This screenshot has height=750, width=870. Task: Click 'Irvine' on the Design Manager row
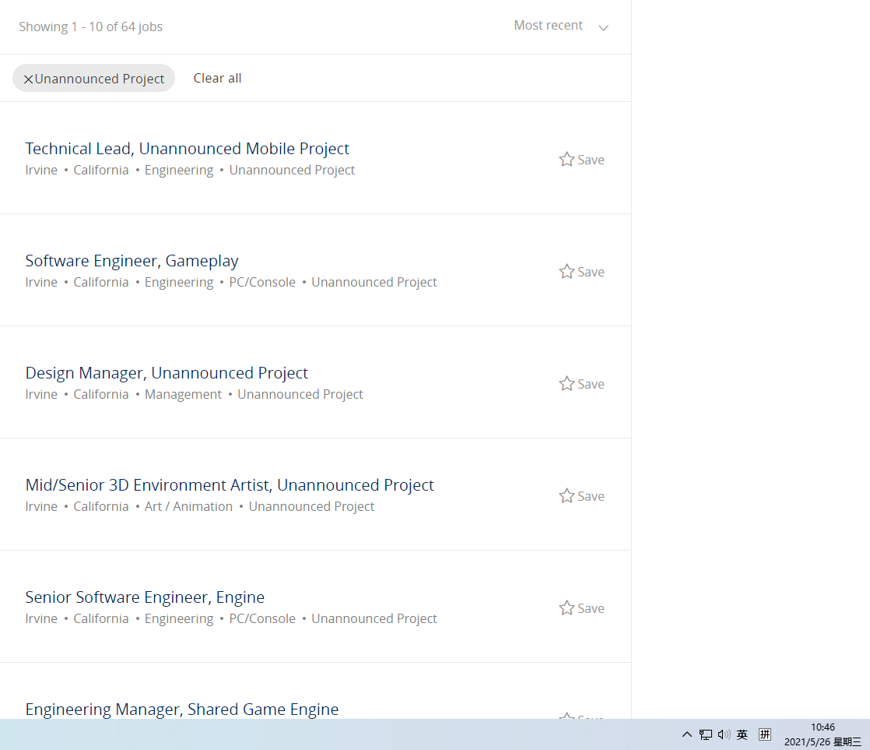[x=41, y=394]
